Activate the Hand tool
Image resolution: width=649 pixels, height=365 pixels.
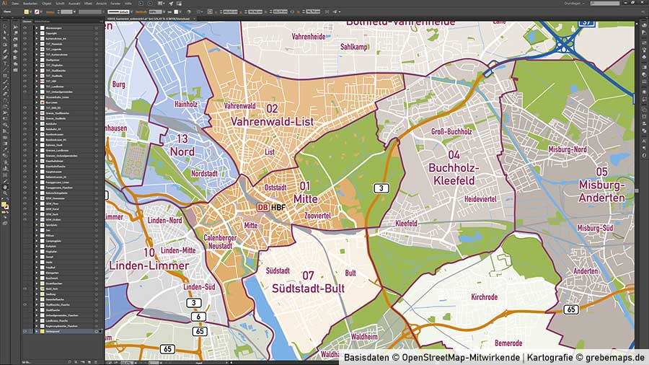(x=5, y=187)
